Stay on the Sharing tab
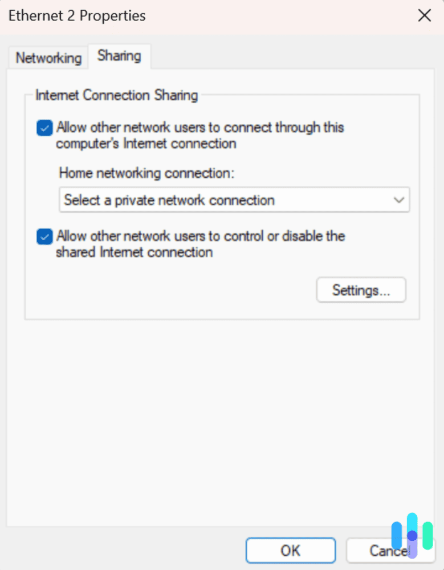This screenshot has width=444, height=570. coord(119,56)
